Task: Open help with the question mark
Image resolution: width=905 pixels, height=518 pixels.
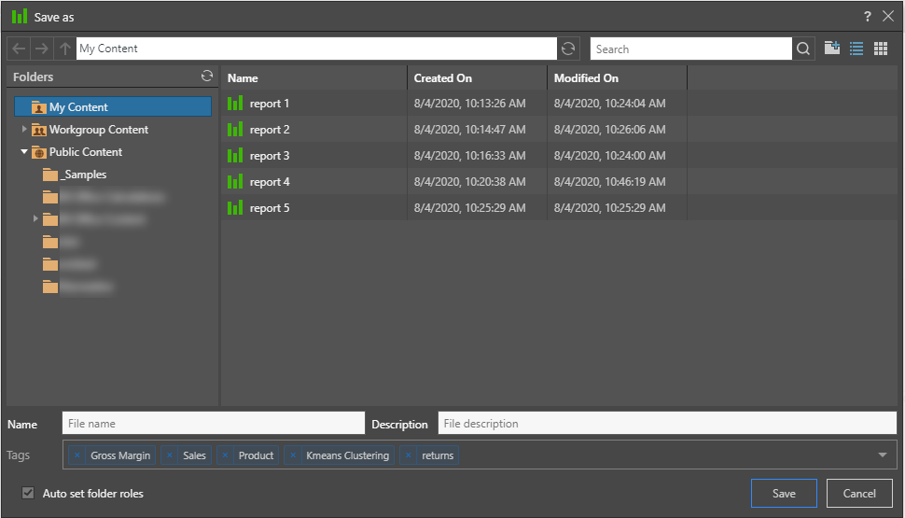Action: coord(868,16)
